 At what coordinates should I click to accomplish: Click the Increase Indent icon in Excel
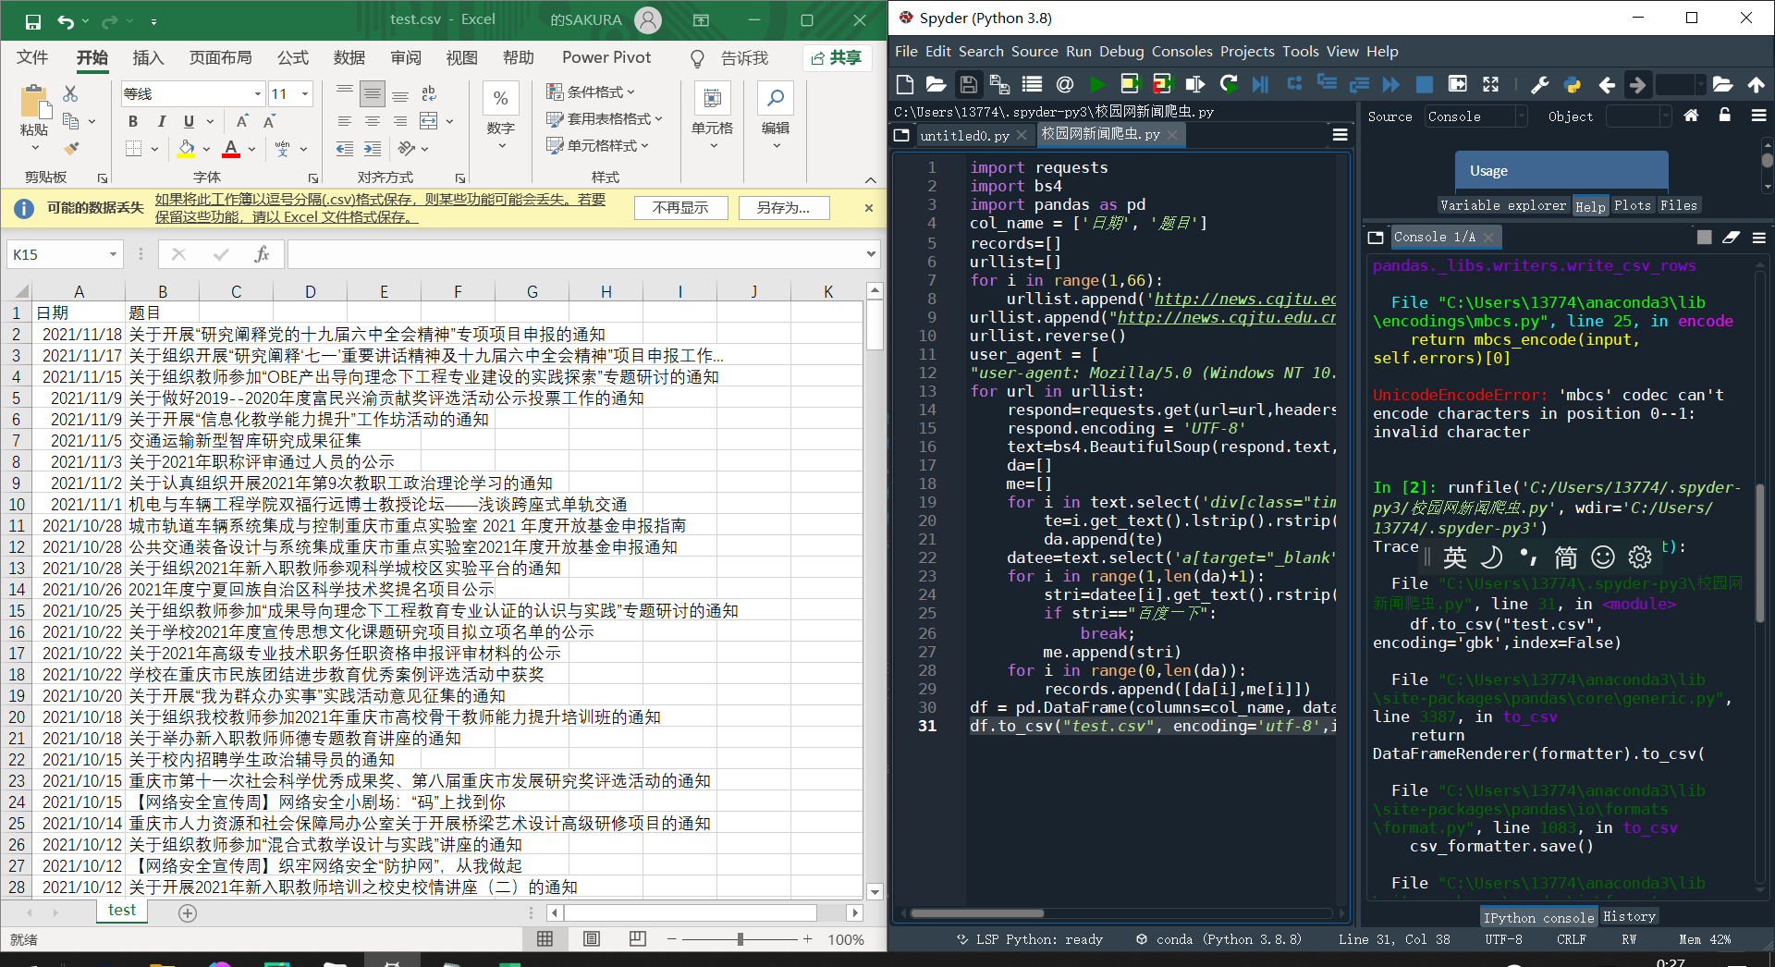[373, 148]
